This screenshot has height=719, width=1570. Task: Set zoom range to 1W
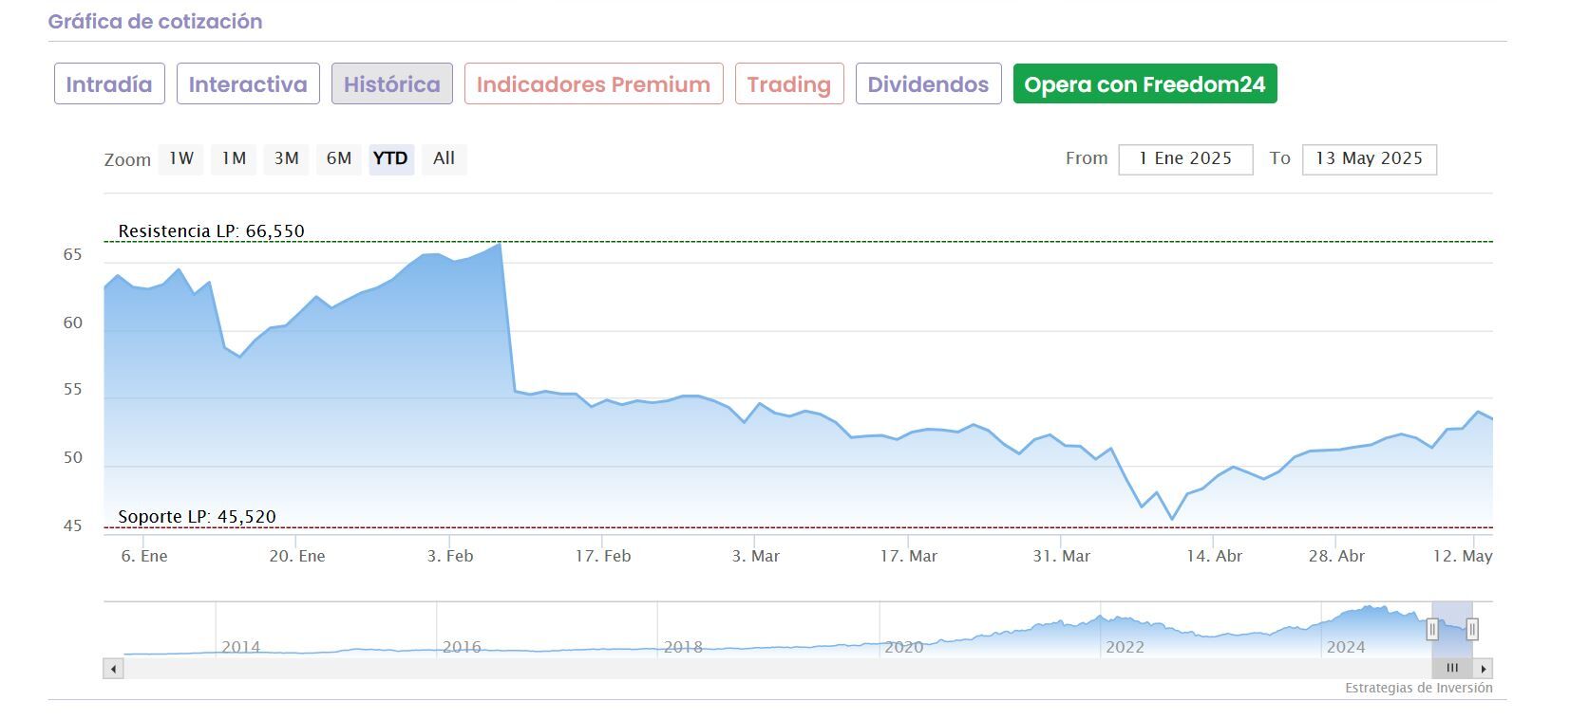[181, 158]
